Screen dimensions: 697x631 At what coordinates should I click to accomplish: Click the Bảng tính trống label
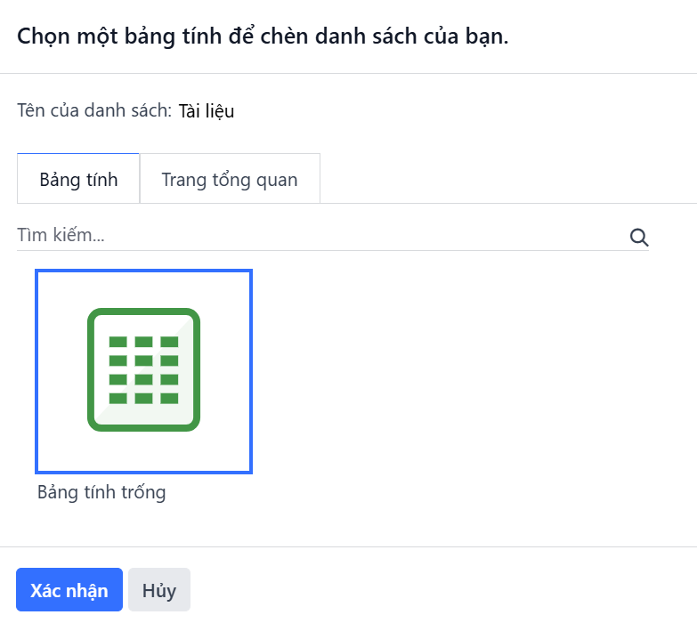pos(101,492)
